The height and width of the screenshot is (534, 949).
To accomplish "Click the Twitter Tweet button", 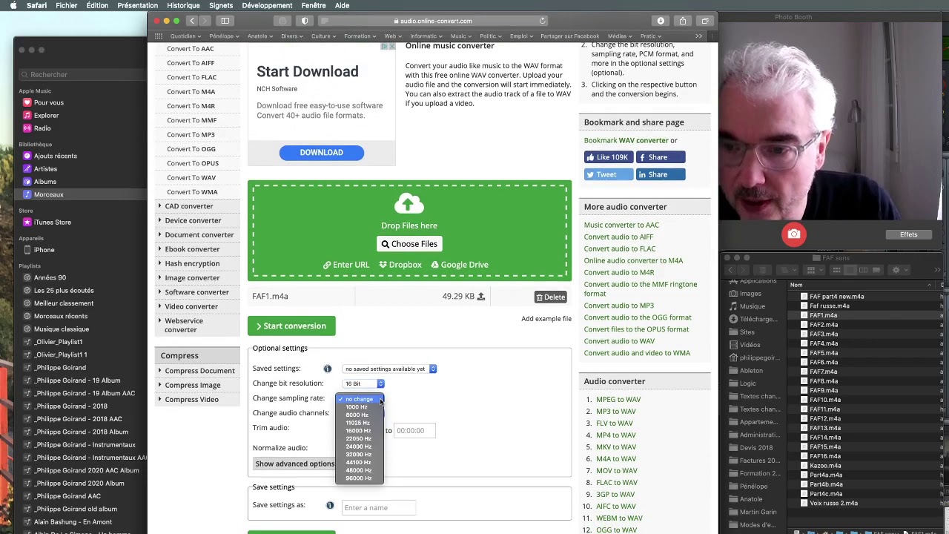I will pos(608,174).
